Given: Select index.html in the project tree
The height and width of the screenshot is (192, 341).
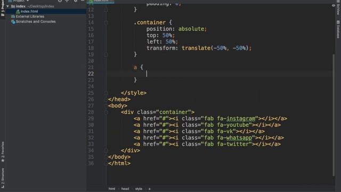Looking at the screenshot, I should coord(29,11).
